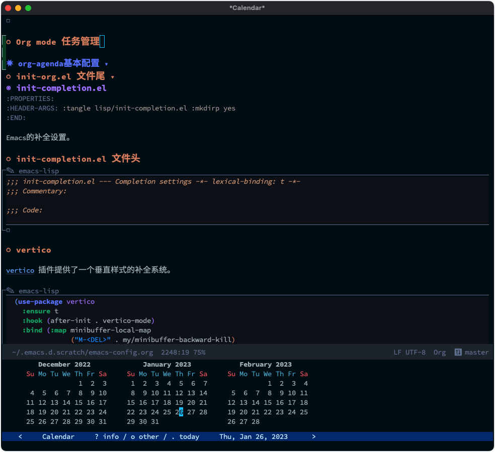
Task: Select the highlighted January 26 date
Action: (179, 412)
